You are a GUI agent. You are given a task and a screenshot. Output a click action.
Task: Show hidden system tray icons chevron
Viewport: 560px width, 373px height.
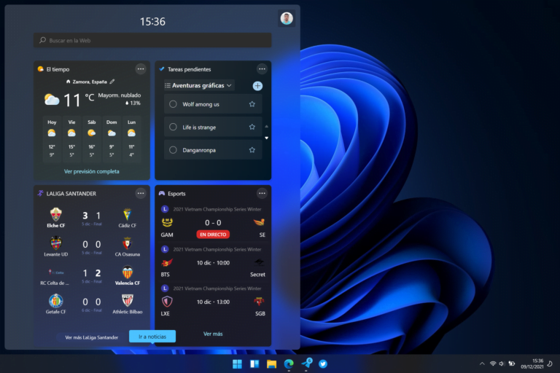tap(482, 364)
